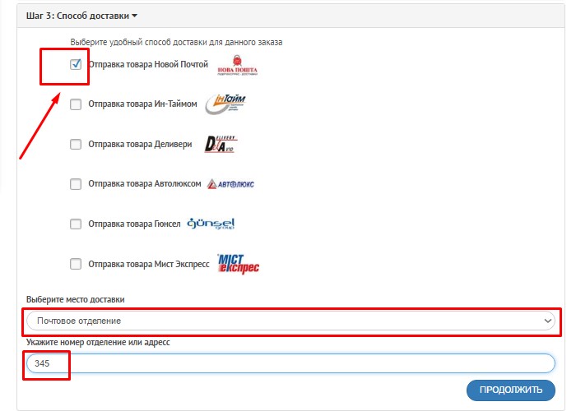
Task: Click the Отправка товара Мист Экспресс label
Action: [x=149, y=264]
